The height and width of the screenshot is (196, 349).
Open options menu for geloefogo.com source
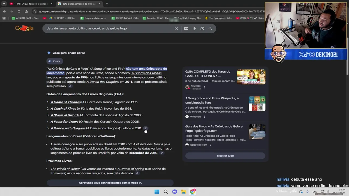(x=210, y=145)
